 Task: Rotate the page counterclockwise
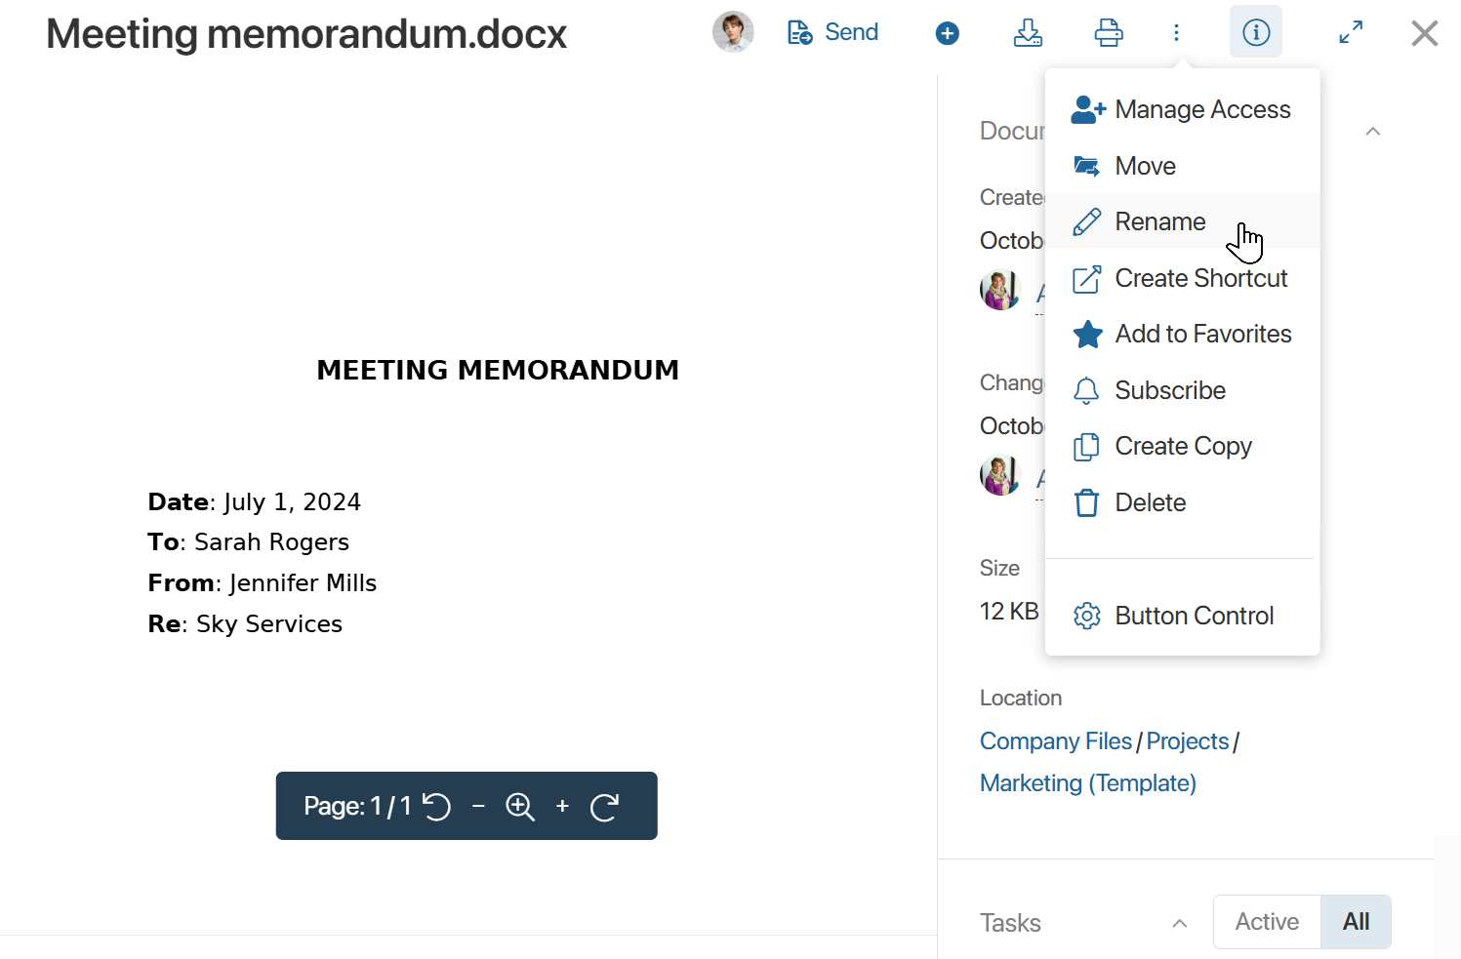(x=437, y=807)
